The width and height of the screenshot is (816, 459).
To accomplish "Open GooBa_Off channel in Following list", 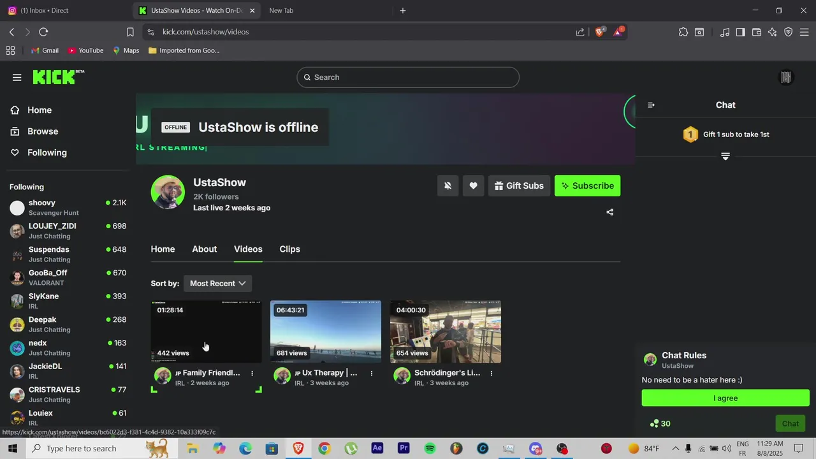I will [68, 277].
